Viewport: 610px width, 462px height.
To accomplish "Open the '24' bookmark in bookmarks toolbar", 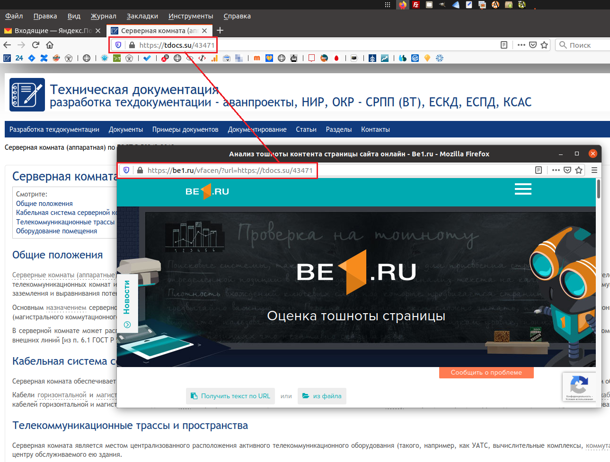I will click(x=19, y=58).
